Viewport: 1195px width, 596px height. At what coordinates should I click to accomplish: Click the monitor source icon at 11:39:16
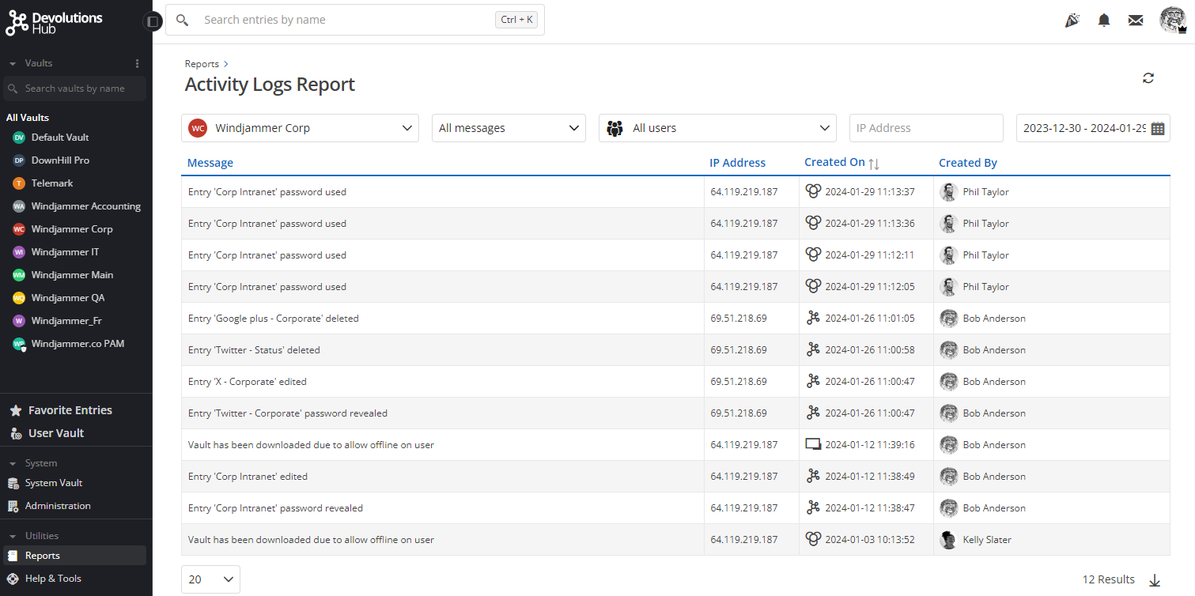tap(813, 444)
